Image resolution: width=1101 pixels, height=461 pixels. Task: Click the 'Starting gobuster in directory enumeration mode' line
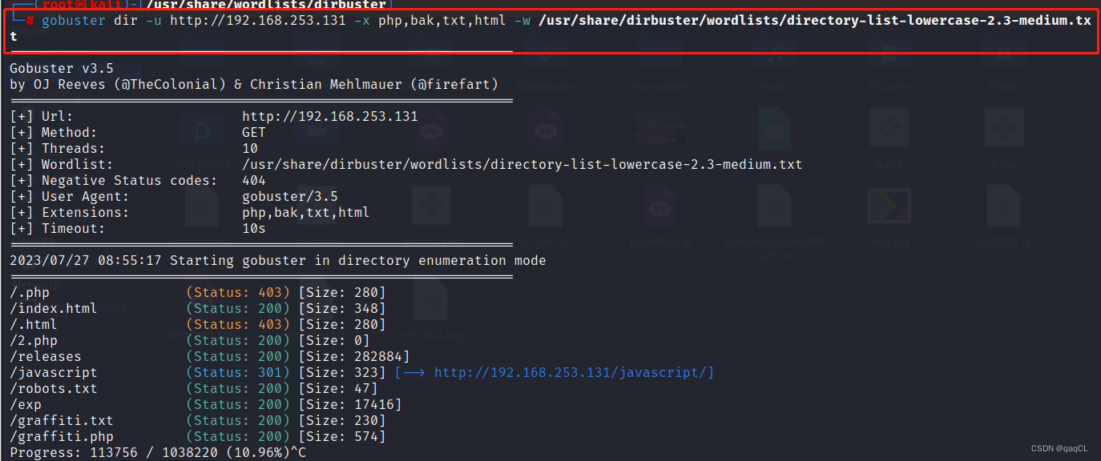click(278, 260)
